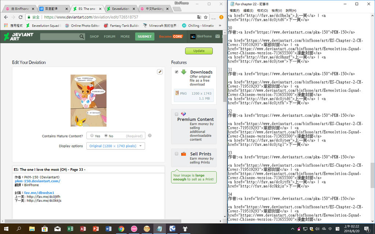The height and width of the screenshot is (234, 375).
Task: Launch Access from taskbar
Action: coord(83,229)
